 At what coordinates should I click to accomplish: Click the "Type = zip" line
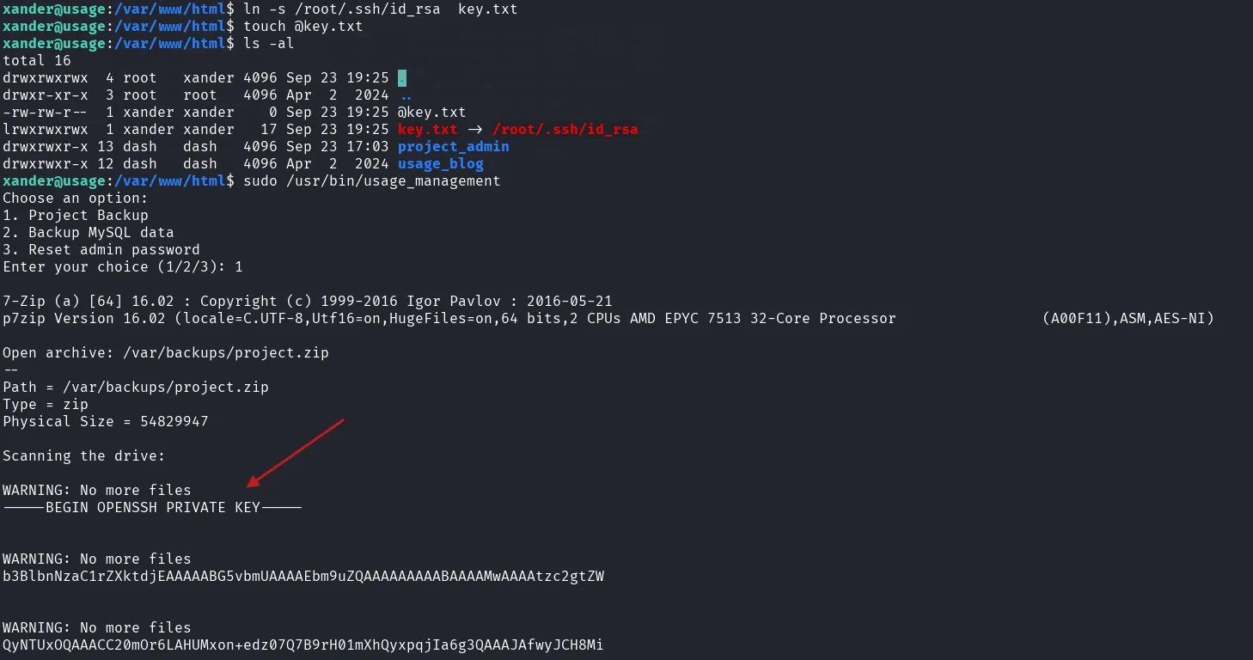(46, 405)
